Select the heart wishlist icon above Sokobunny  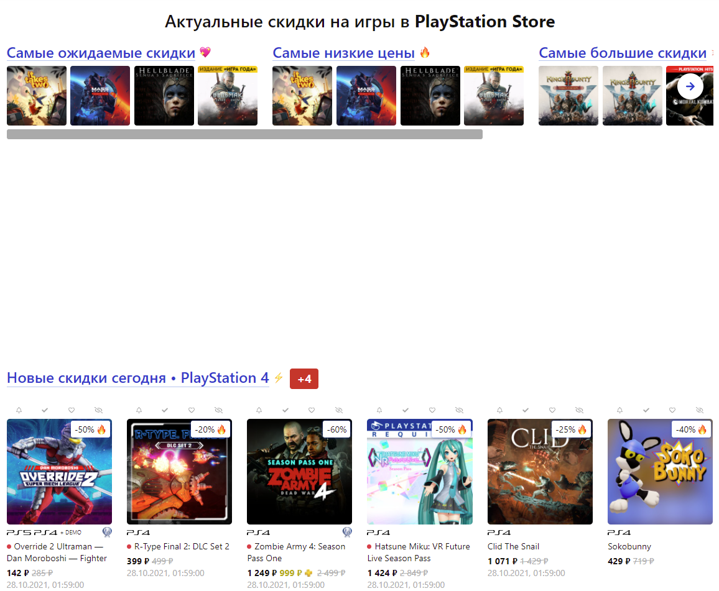[x=672, y=410]
